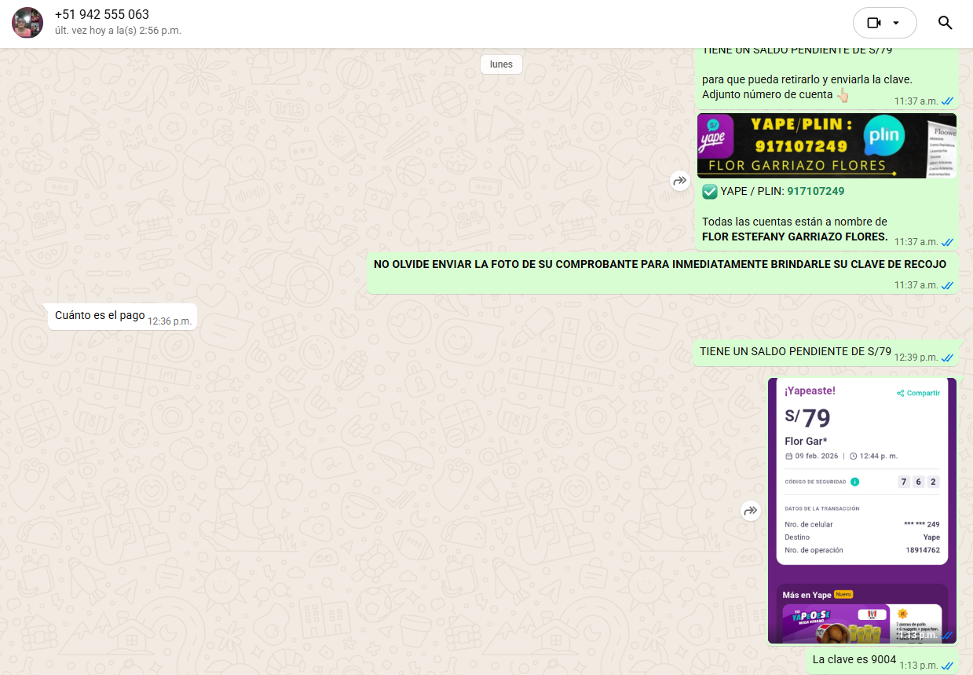
Task: Click the green 917107249 number link
Action: (x=815, y=191)
